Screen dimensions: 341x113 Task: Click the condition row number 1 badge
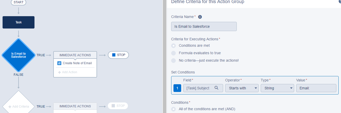pos(177,88)
